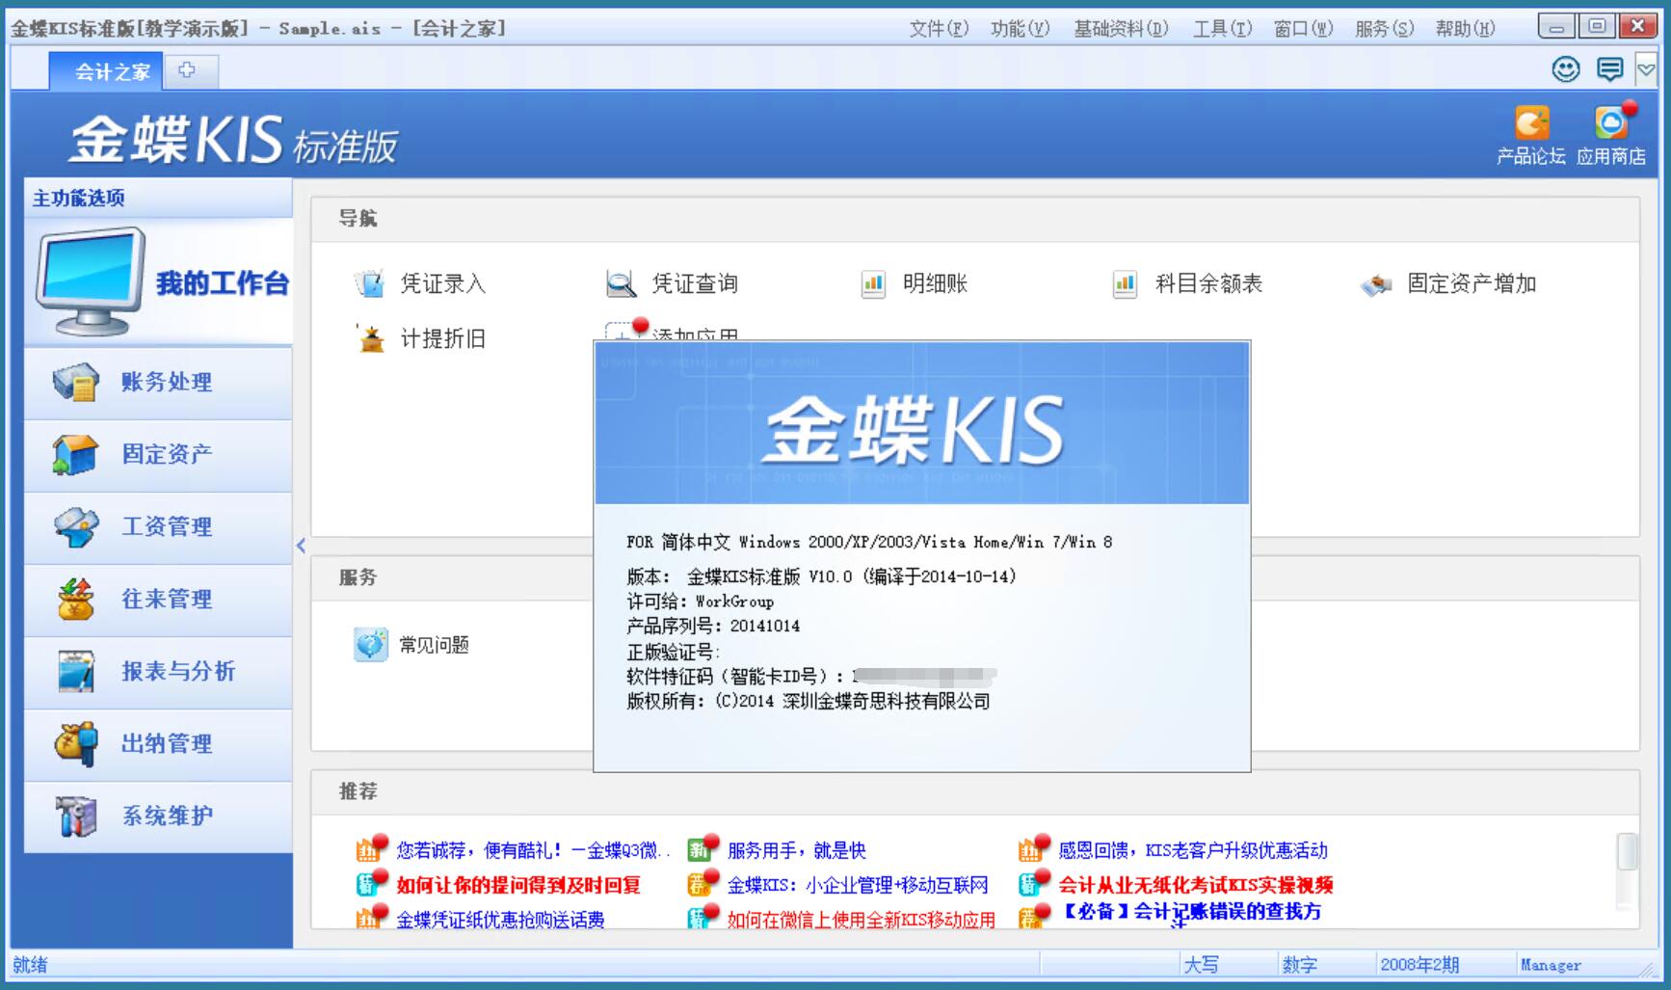
Task: Click the icon beside 感恩回馈 news item
Action: click(x=1032, y=848)
